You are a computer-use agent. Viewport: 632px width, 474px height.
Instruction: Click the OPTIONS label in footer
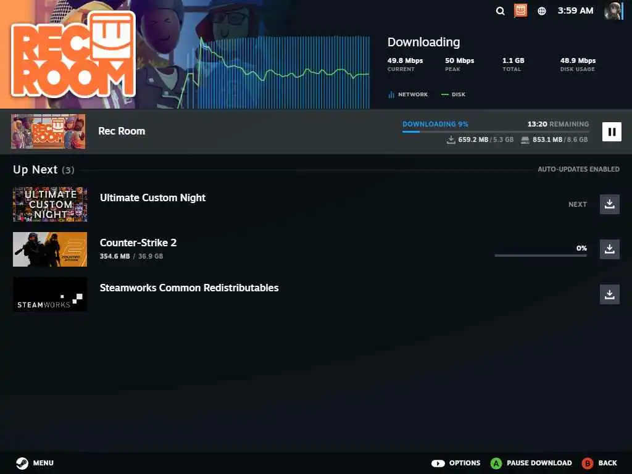point(465,463)
